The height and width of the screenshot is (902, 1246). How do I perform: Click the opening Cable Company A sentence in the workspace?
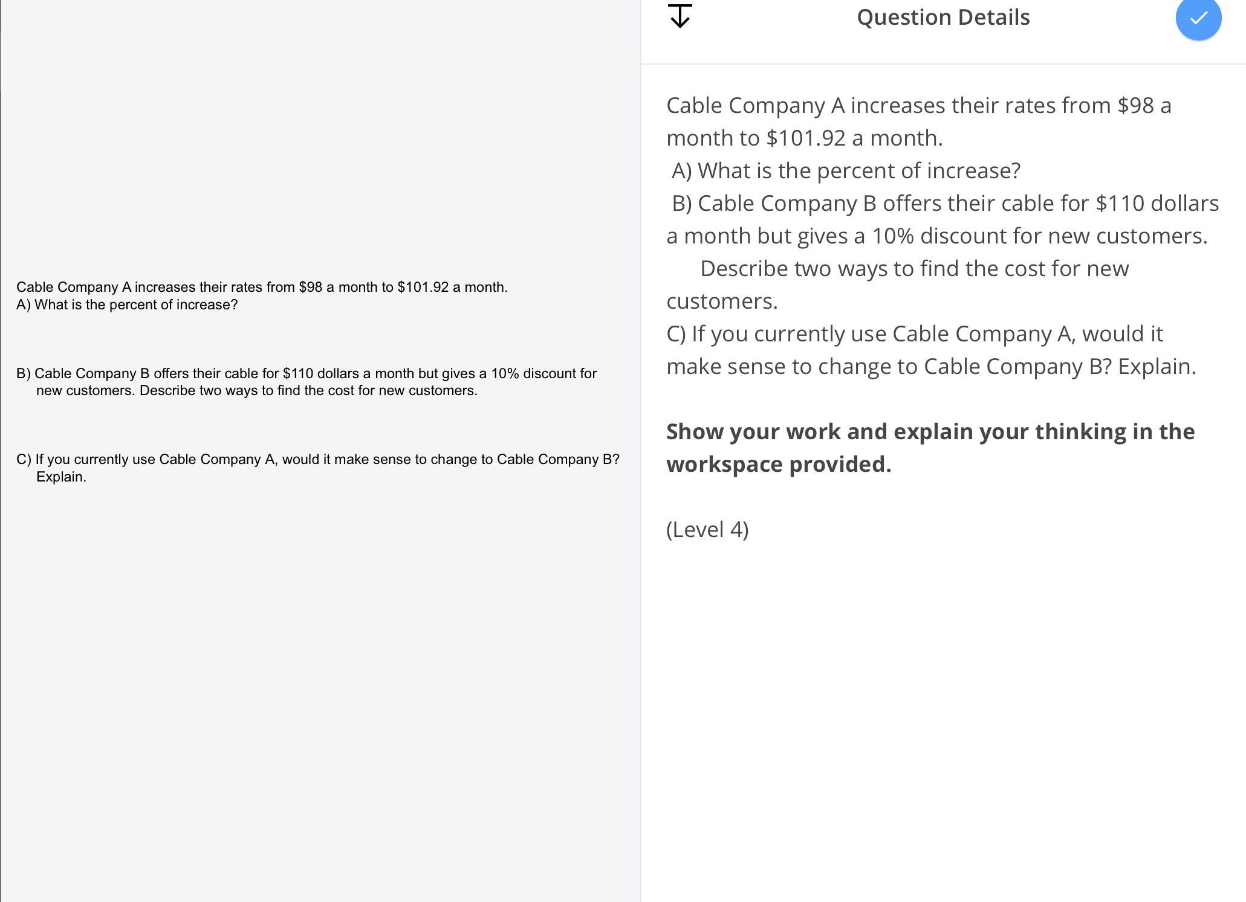261,287
